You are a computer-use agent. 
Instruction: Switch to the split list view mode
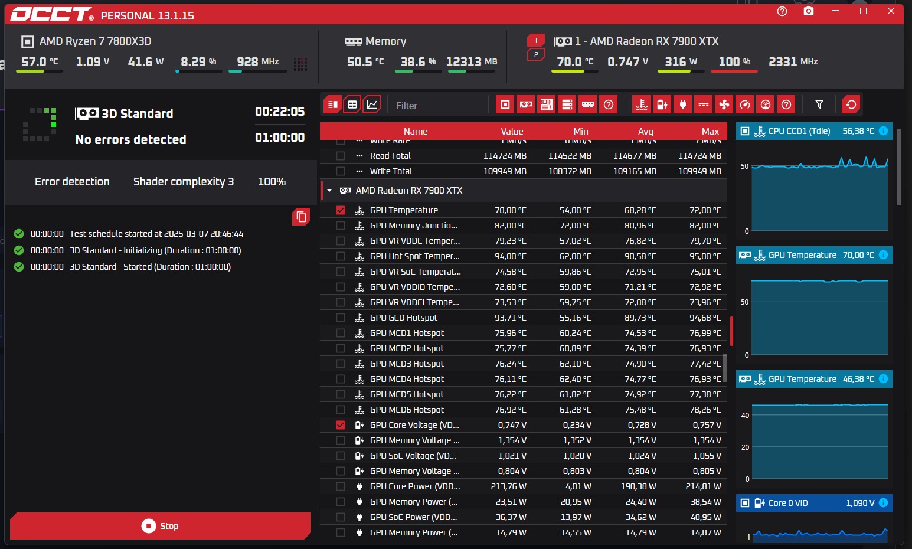tap(333, 104)
